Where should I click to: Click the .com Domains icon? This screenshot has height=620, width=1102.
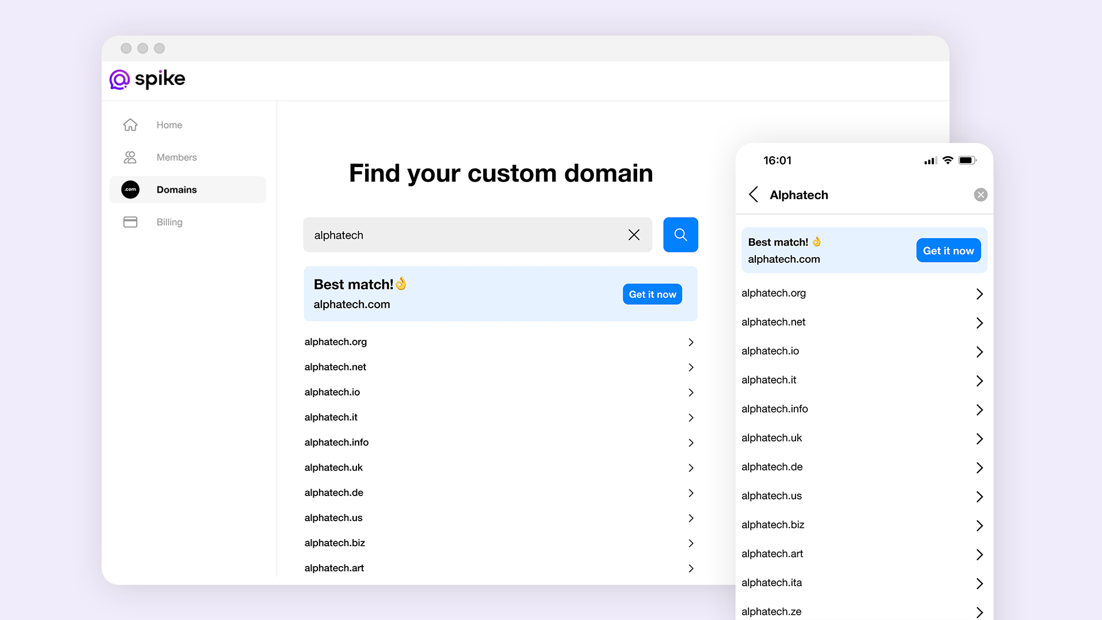130,189
